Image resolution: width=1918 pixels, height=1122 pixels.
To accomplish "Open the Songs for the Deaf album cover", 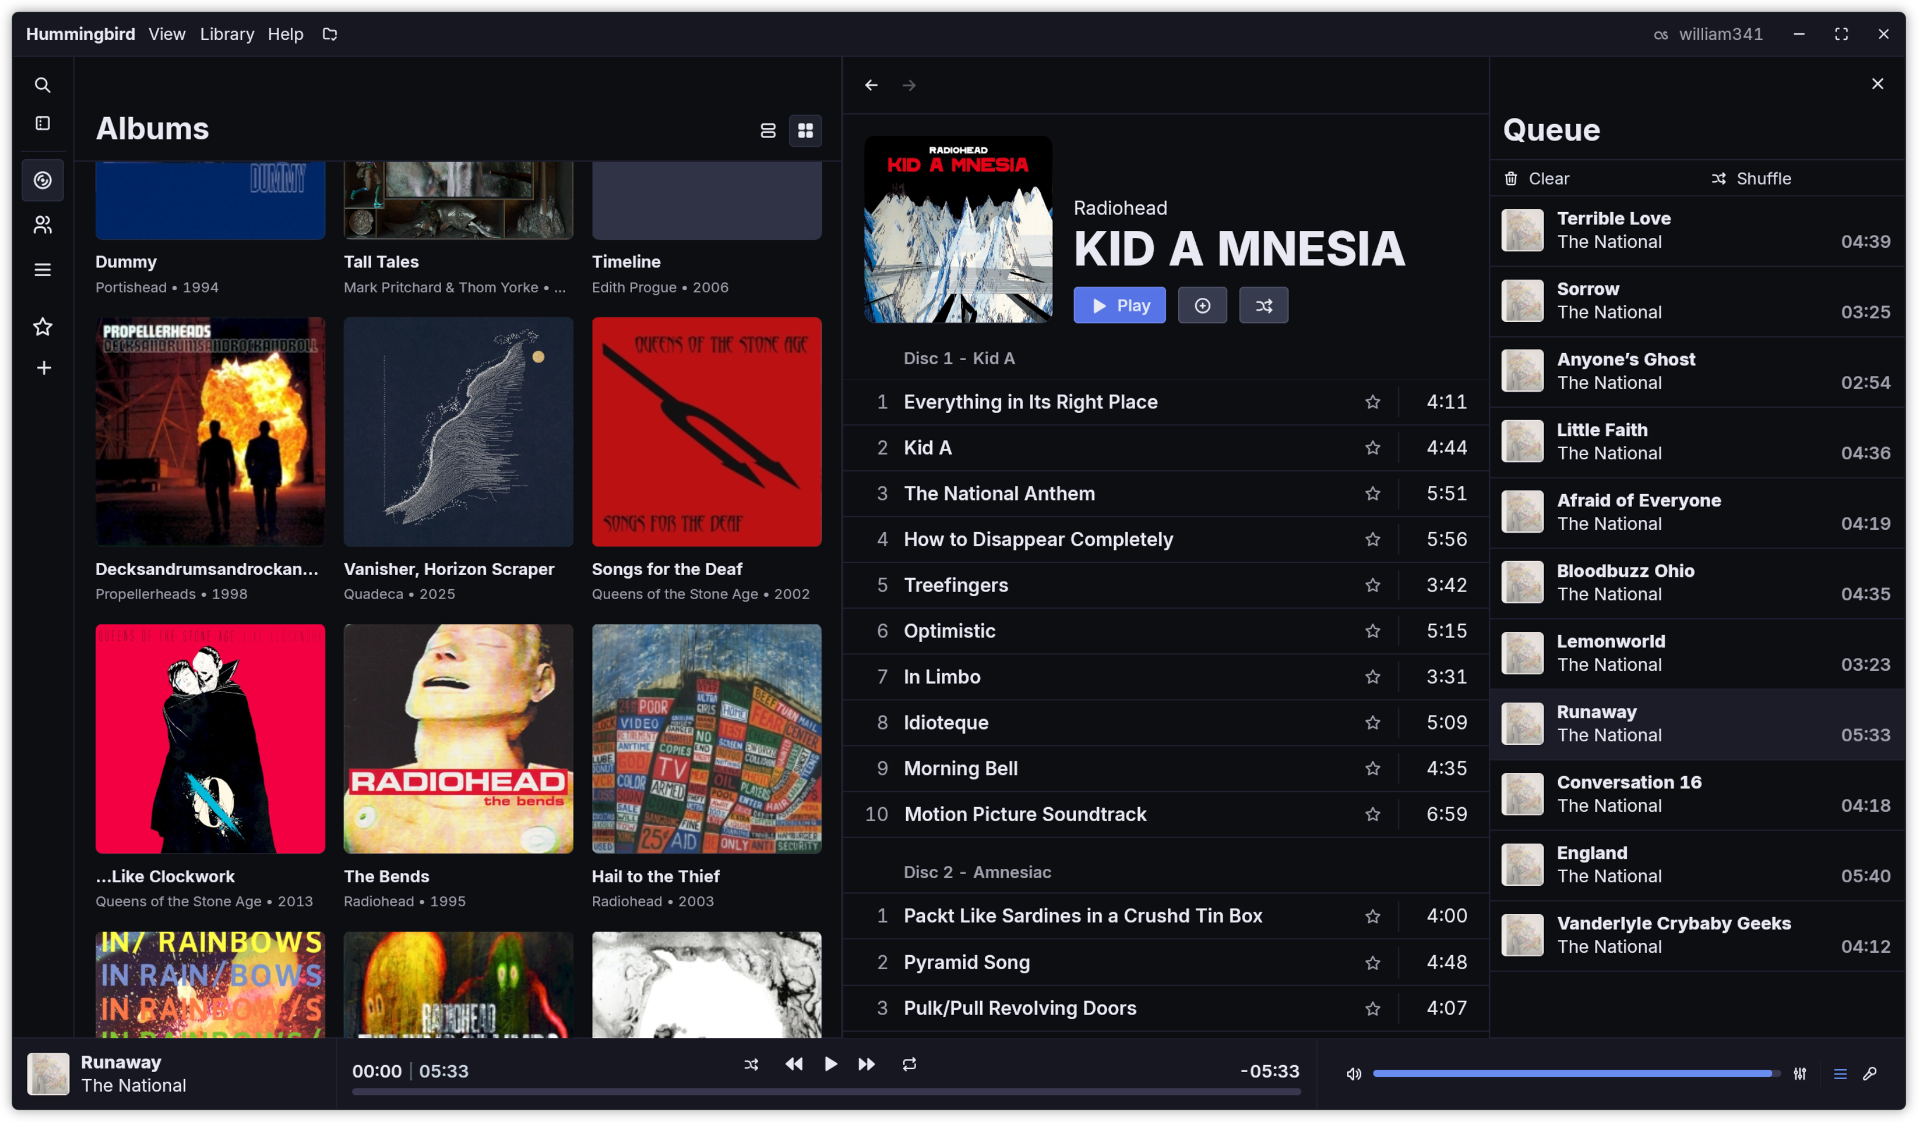I will (x=706, y=432).
